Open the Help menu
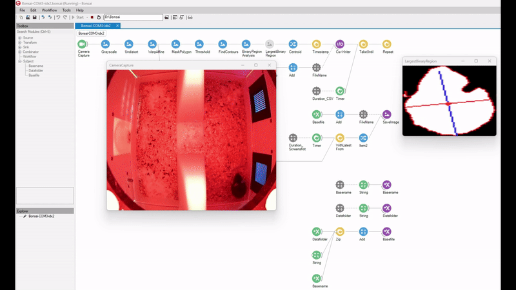Viewport: 516px width, 290px height. click(x=79, y=10)
